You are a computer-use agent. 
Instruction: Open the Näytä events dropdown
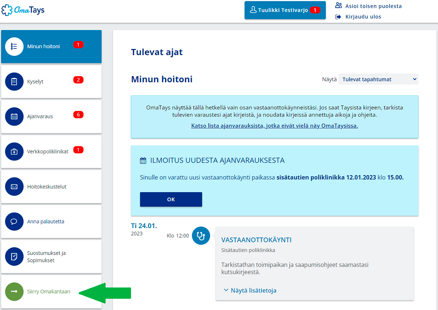tap(378, 79)
